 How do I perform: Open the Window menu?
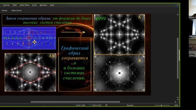pyautogui.click(x=43, y=5)
